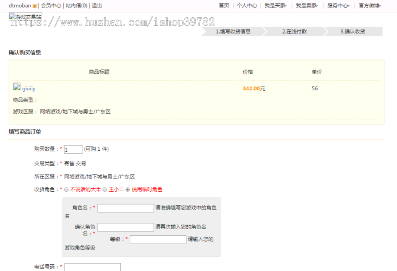
Task: Click the 游戏交易站 site logo image
Action: click(25, 17)
